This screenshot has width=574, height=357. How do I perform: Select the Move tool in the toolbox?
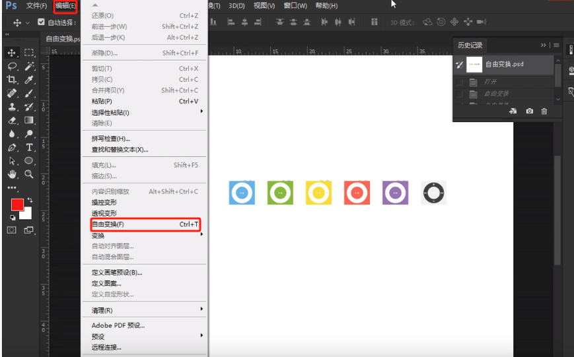(12, 53)
